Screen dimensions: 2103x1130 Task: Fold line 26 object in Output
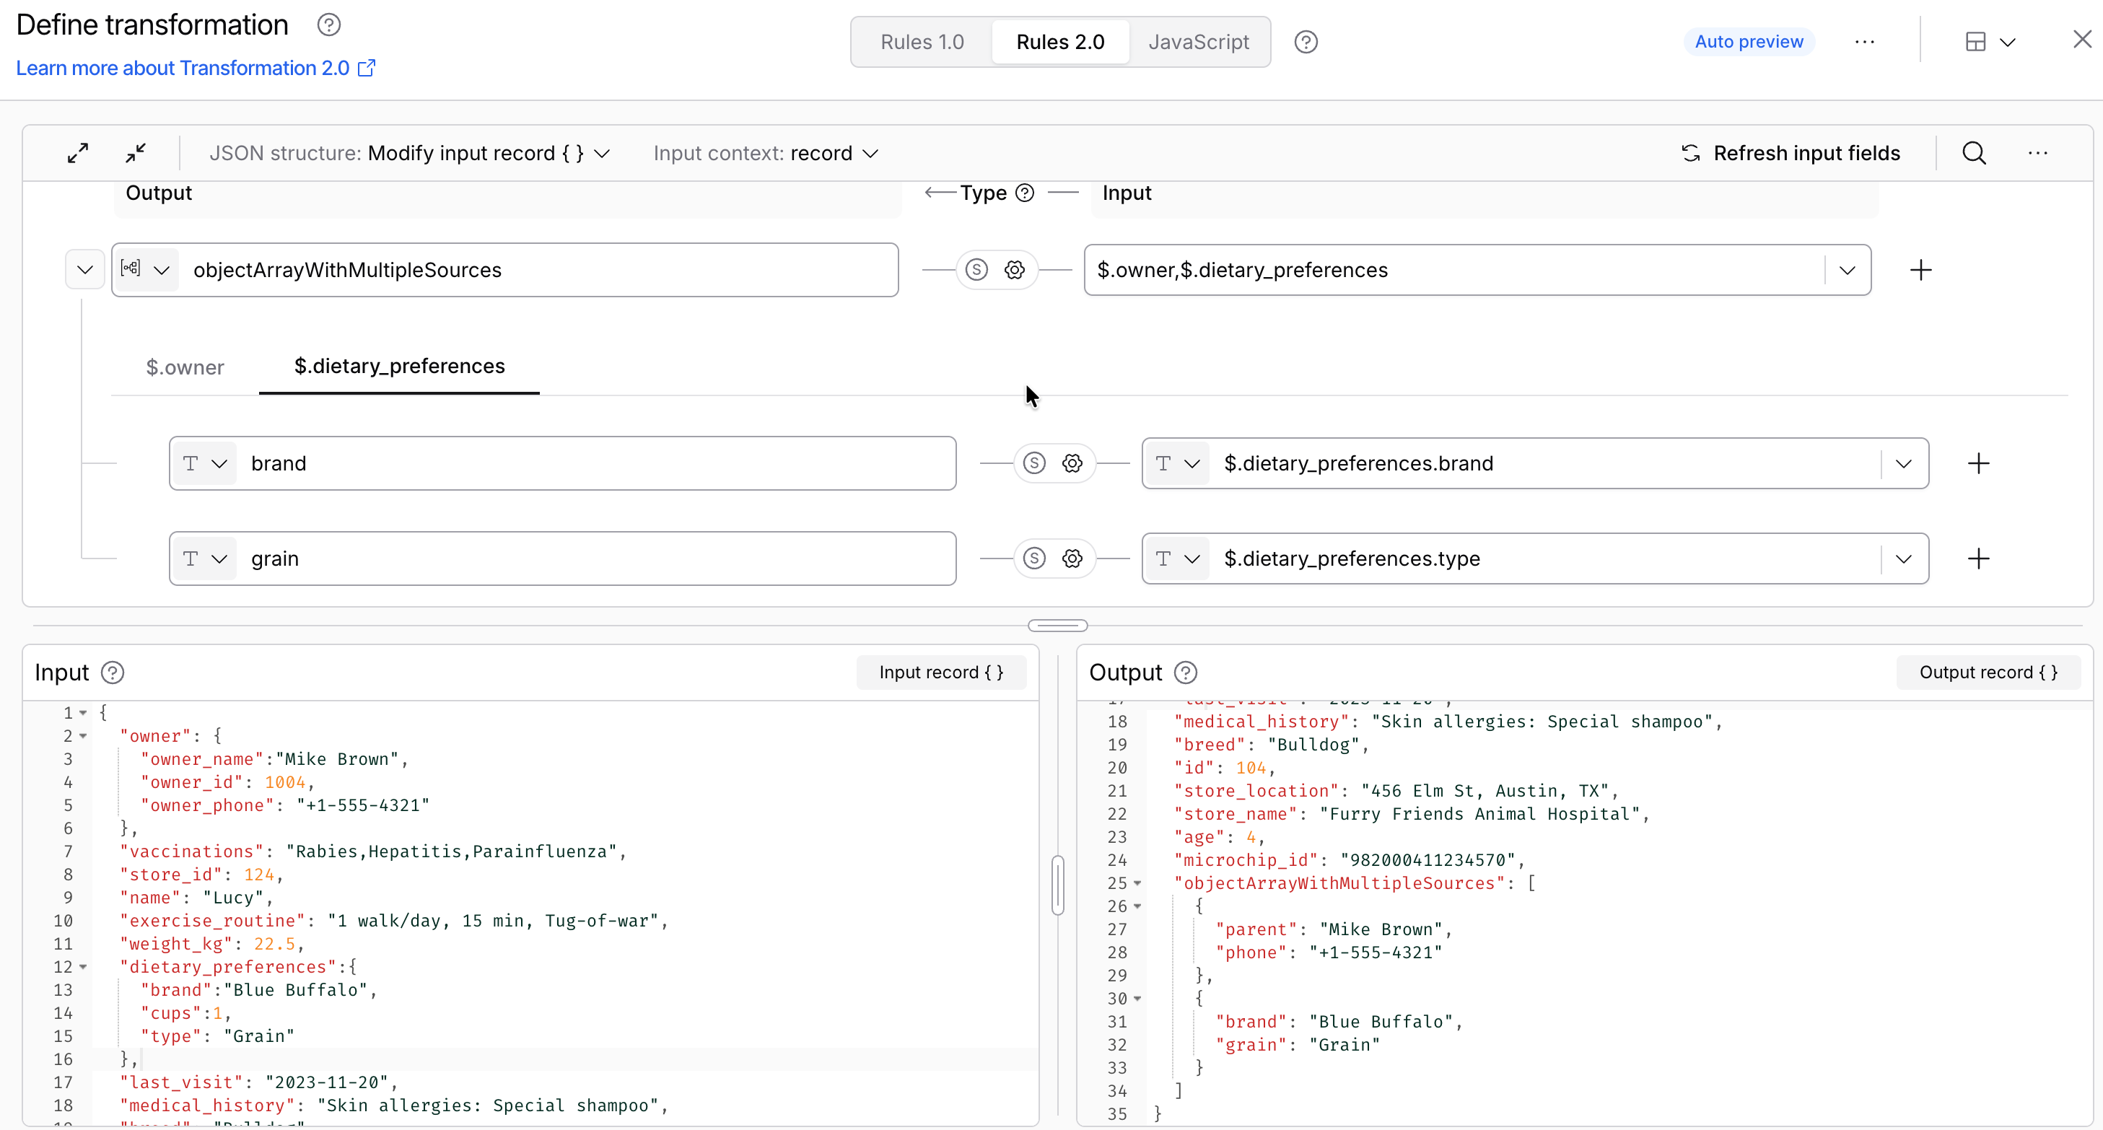click(1137, 906)
